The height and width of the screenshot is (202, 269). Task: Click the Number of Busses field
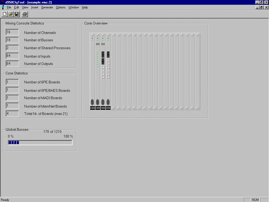[12, 40]
